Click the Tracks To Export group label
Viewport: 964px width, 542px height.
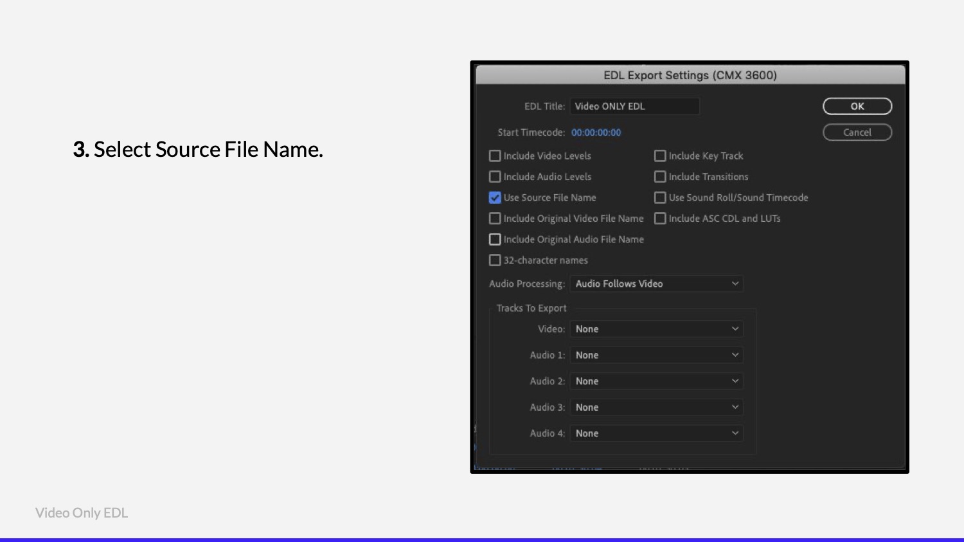point(531,308)
